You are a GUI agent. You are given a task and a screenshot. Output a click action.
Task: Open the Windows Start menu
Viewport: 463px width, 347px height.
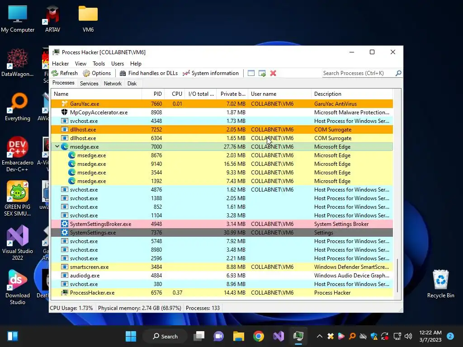coord(131,336)
